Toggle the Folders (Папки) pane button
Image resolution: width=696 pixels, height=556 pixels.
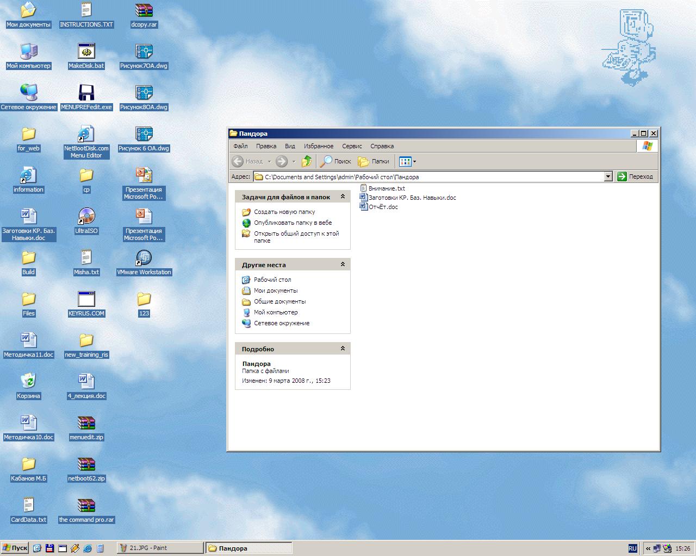click(x=374, y=161)
